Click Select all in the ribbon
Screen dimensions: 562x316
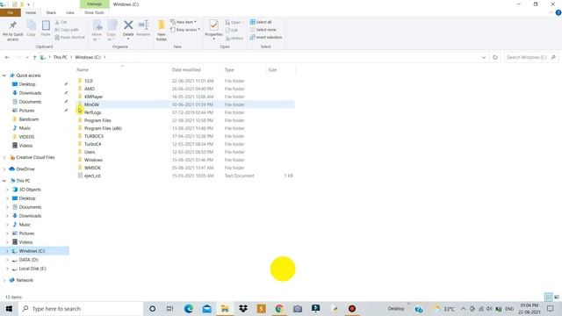tap(261, 22)
